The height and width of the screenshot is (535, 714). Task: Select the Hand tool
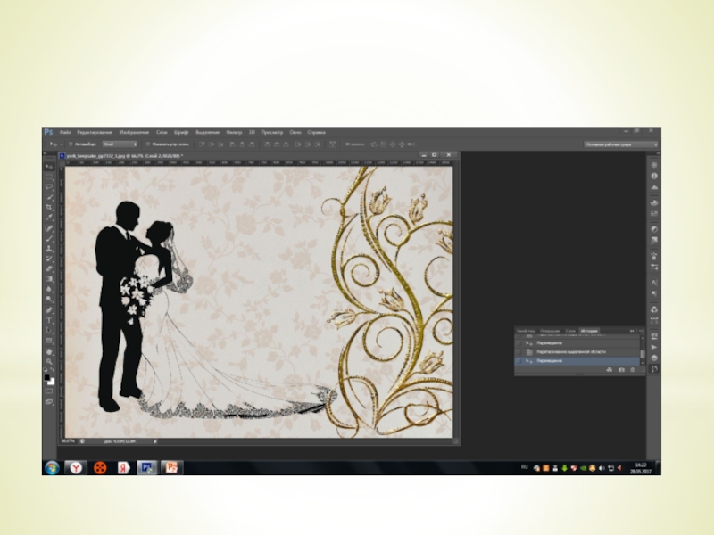click(x=49, y=351)
